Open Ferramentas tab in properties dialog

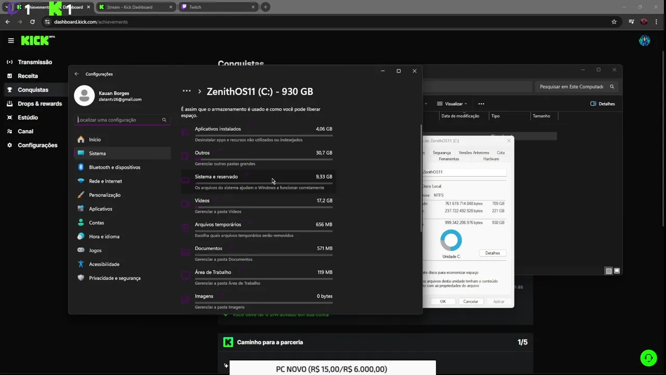(x=449, y=159)
